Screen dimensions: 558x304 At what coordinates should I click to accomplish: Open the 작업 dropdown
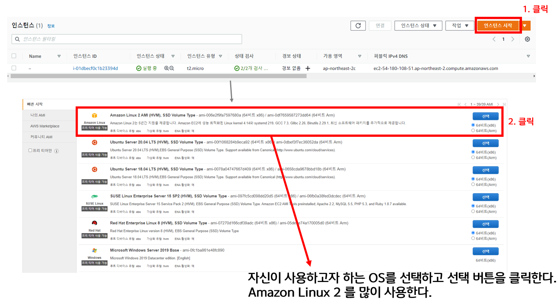point(460,26)
